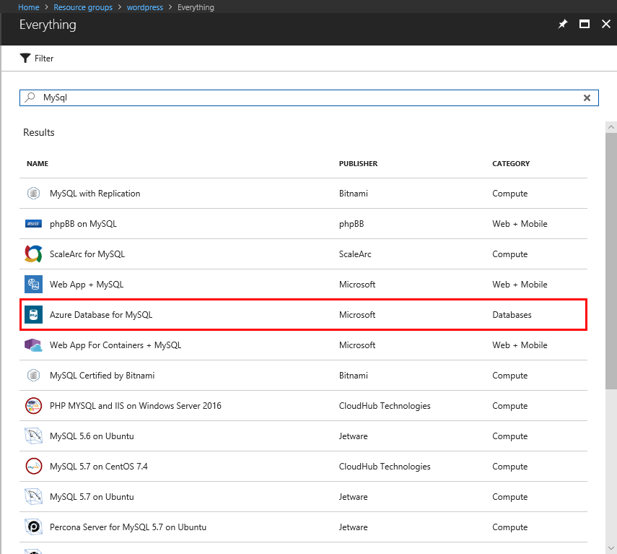Image resolution: width=617 pixels, height=554 pixels.
Task: Go to wordpress breadcrumb
Action: 145,7
